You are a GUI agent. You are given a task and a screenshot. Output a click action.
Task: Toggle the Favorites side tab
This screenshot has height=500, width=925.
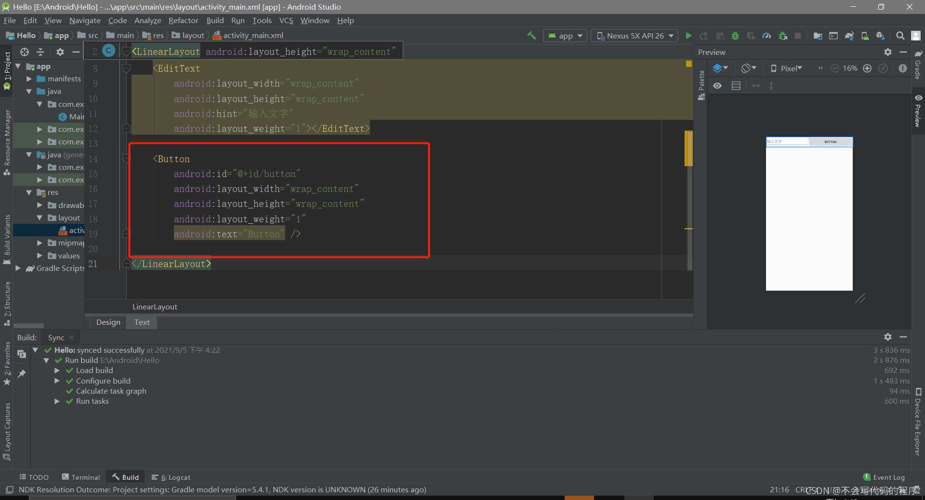[7, 364]
